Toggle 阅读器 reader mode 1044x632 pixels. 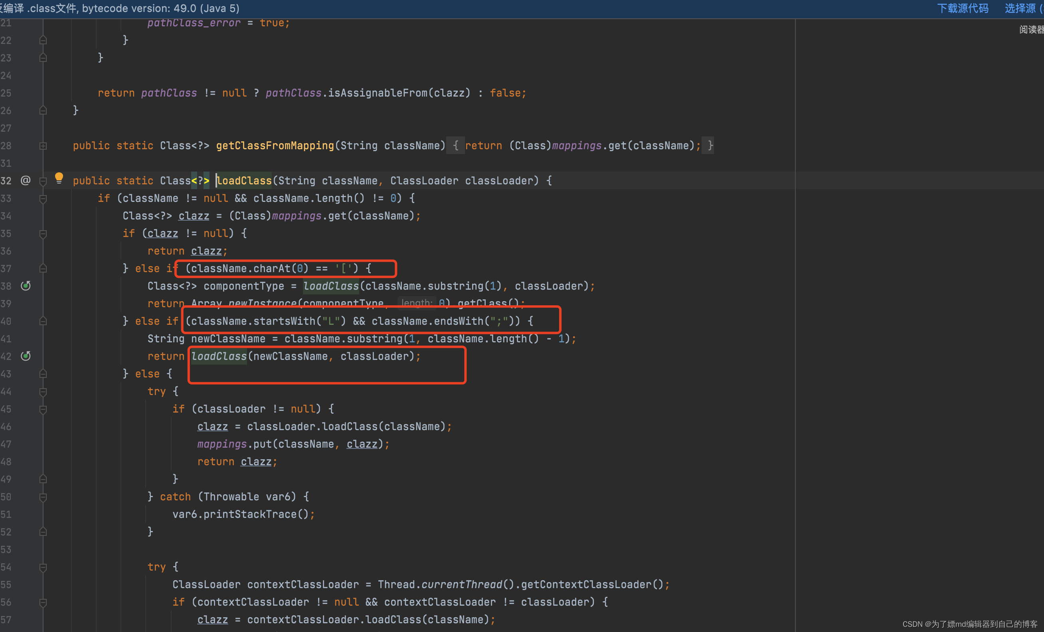(x=1031, y=30)
